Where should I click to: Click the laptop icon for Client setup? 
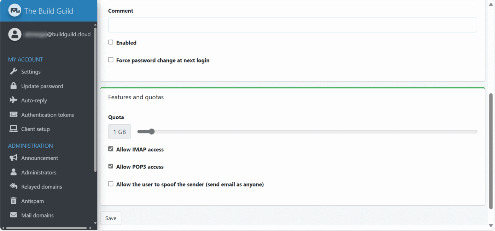coord(13,129)
